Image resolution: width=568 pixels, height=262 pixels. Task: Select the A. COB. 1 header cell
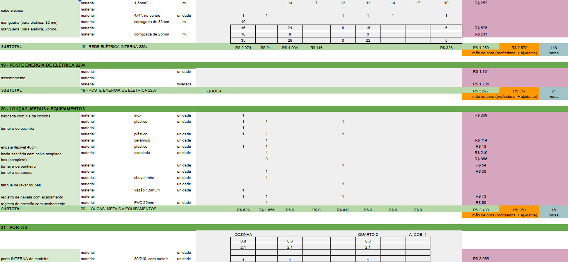click(x=418, y=235)
